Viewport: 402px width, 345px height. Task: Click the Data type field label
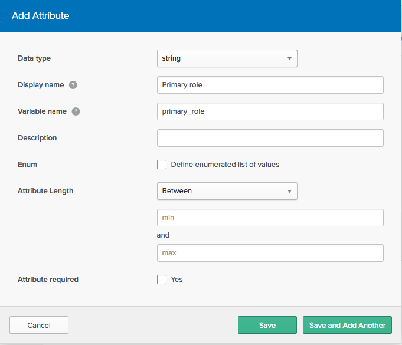click(34, 58)
